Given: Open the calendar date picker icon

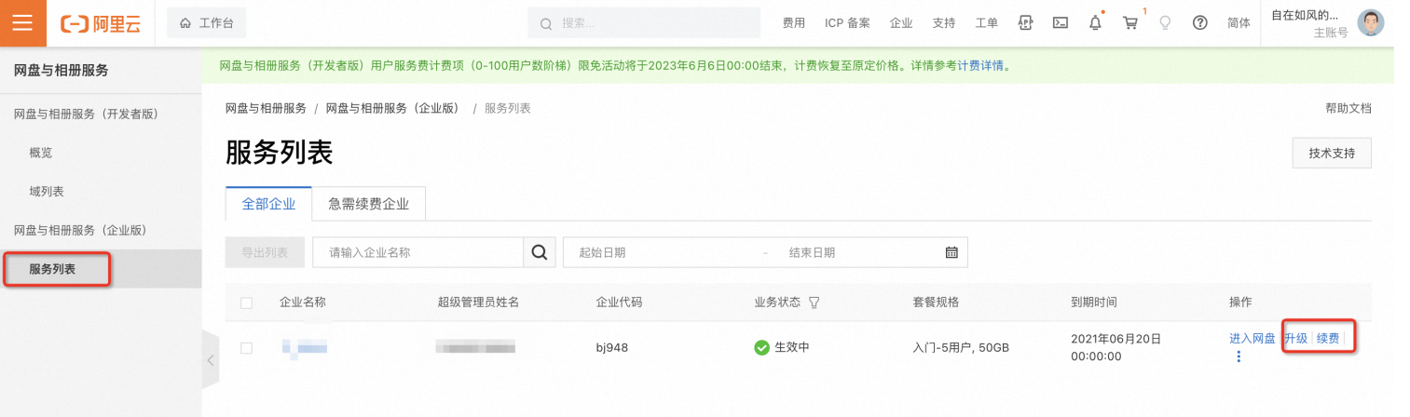Looking at the screenshot, I should pyautogui.click(x=951, y=252).
